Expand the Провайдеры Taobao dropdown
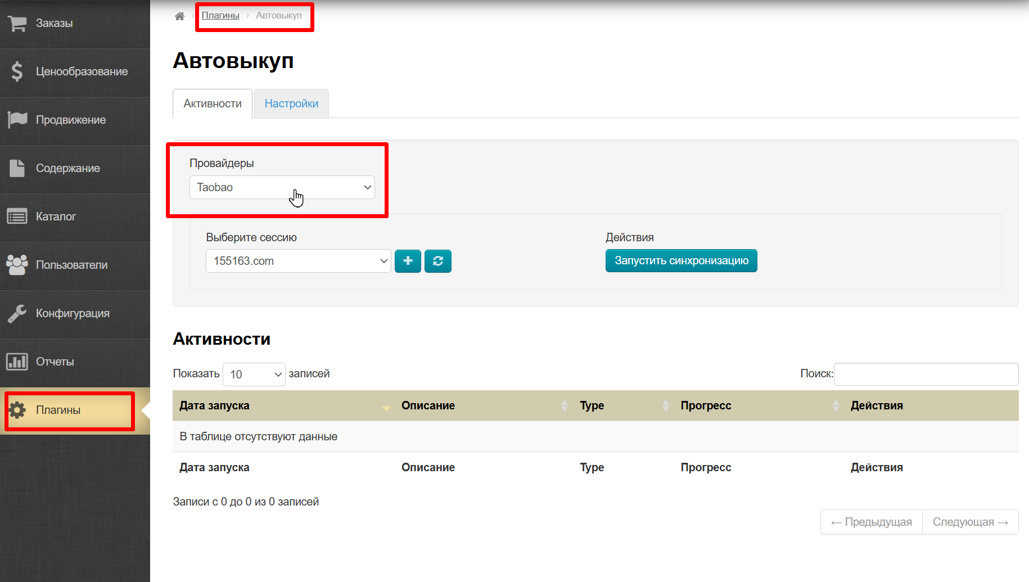Image resolution: width=1029 pixels, height=582 pixels. pos(282,187)
